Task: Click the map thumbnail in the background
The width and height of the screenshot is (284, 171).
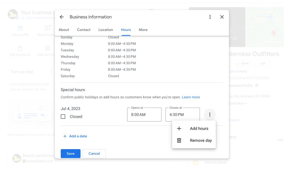Action: (265, 27)
